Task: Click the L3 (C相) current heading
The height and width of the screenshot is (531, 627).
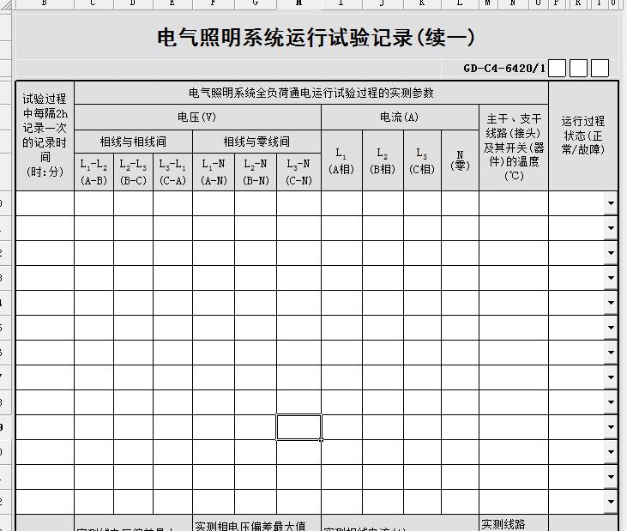Action: (x=422, y=160)
